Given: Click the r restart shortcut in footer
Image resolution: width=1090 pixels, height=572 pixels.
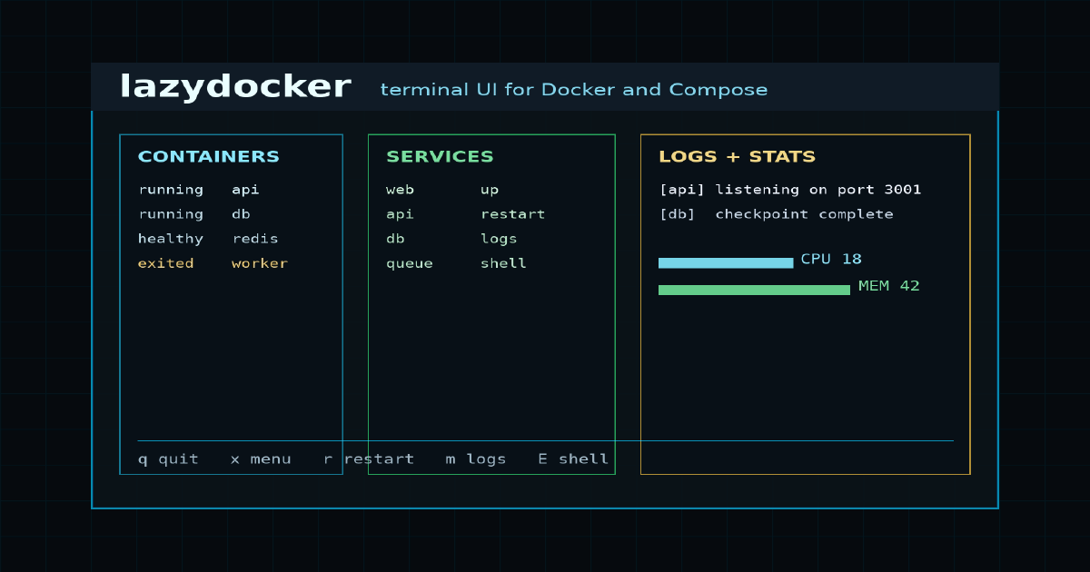Looking at the screenshot, I should [369, 459].
